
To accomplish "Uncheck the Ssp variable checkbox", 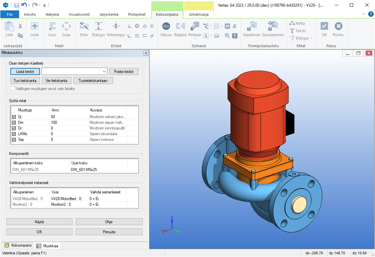I will pyautogui.click(x=14, y=140).
